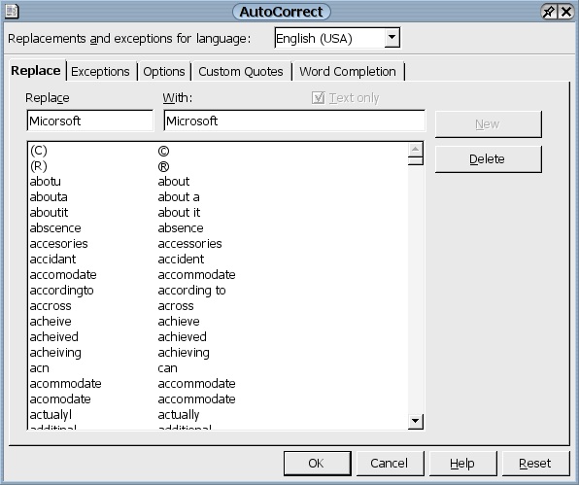The image size is (579, 485).
Task: Go to the Word Completion tab
Action: click(348, 71)
